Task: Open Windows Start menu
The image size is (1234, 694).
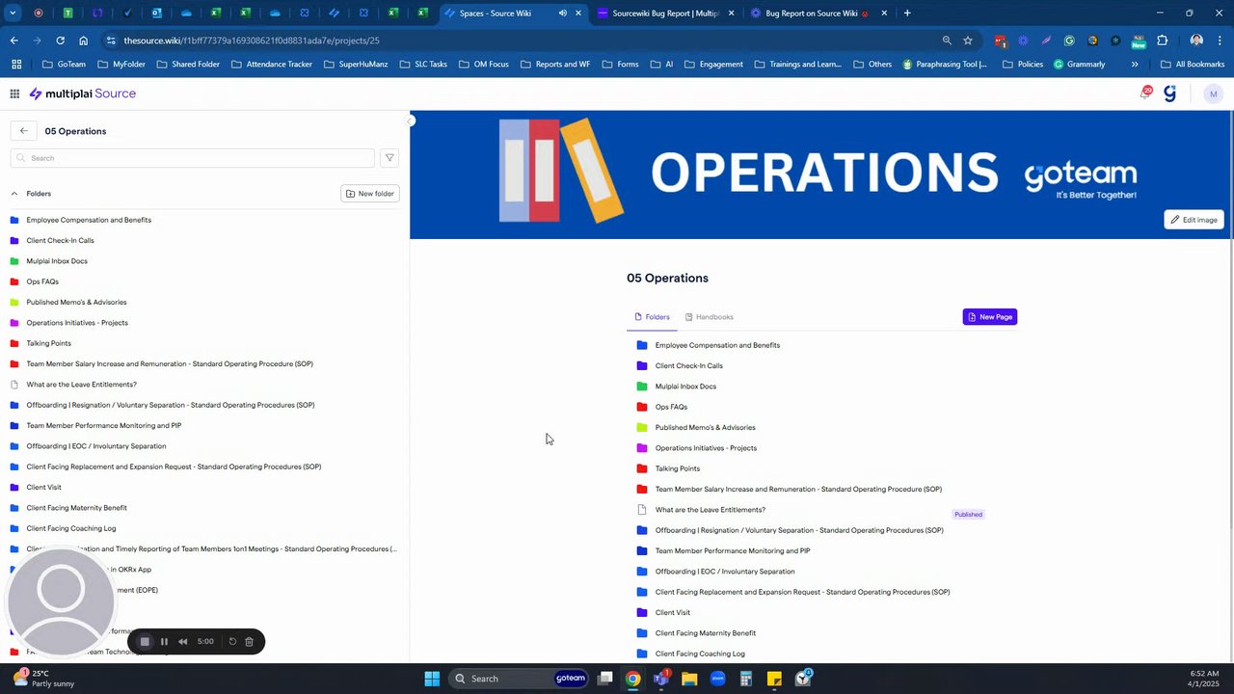Action: (432, 679)
